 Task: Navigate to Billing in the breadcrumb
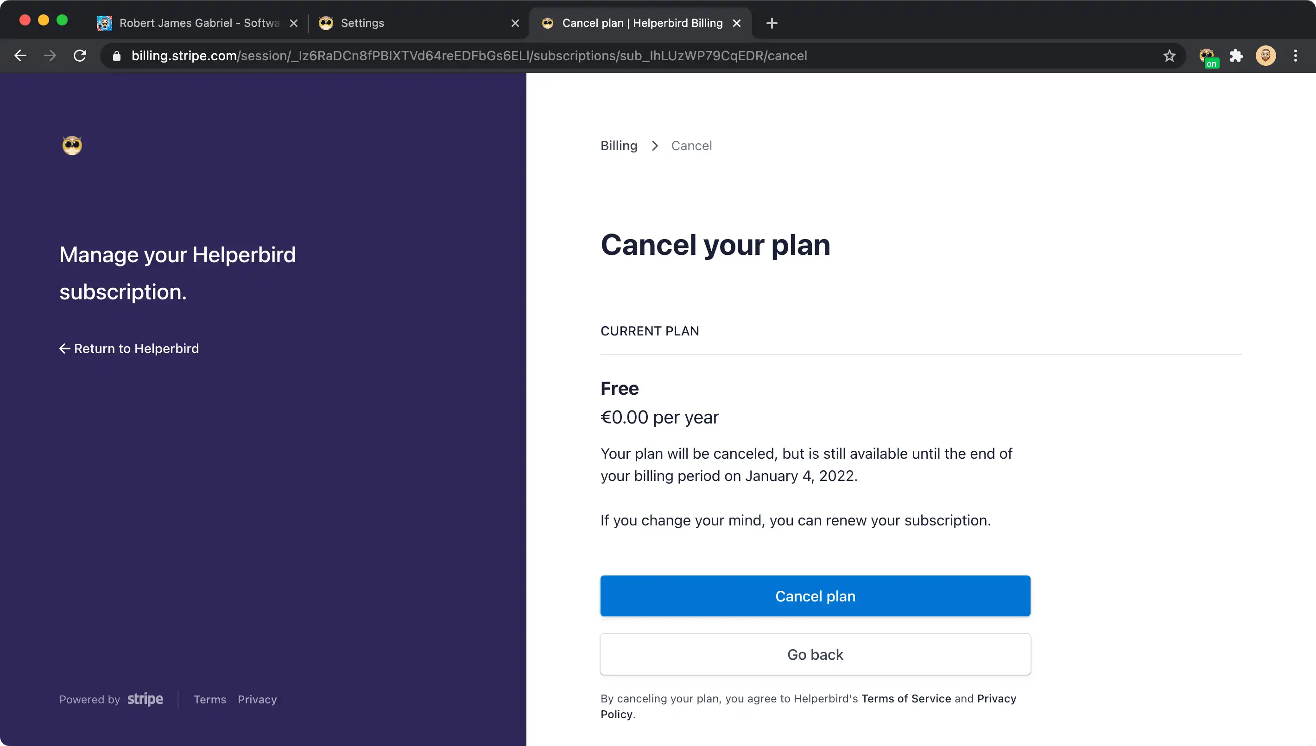[619, 145]
